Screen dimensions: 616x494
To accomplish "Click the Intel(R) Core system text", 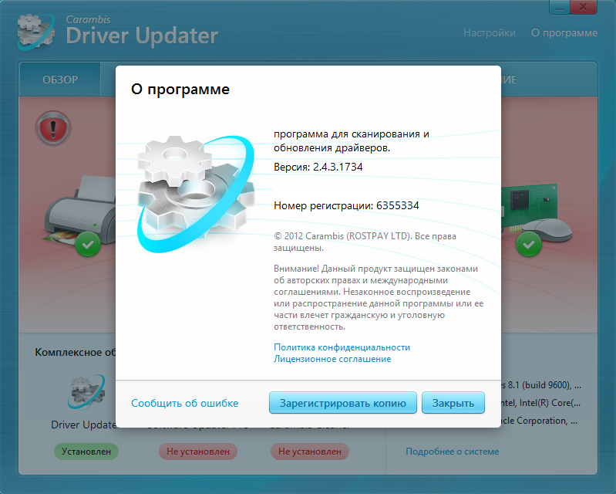I will (541, 403).
